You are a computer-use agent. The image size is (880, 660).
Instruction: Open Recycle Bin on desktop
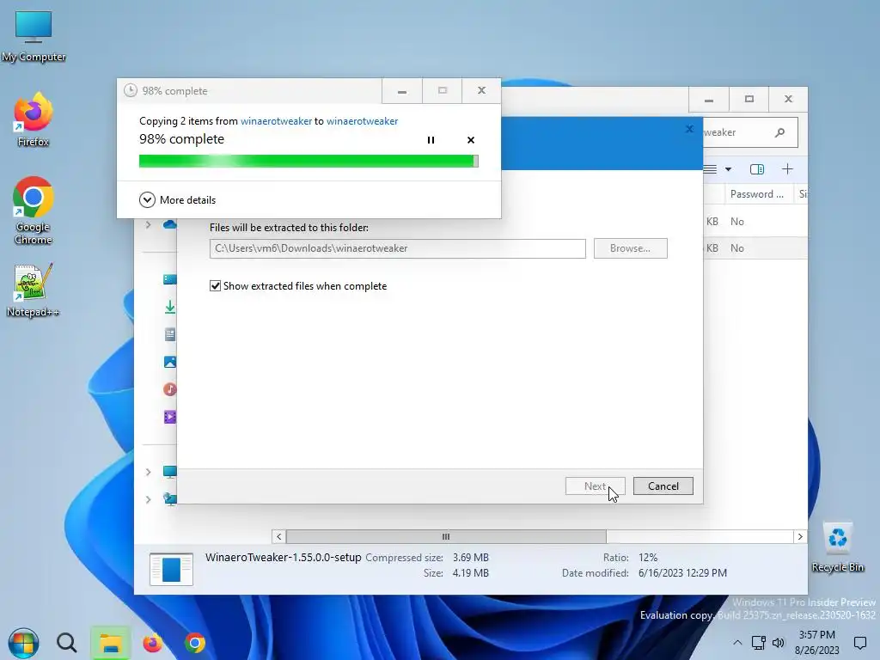tap(837, 547)
